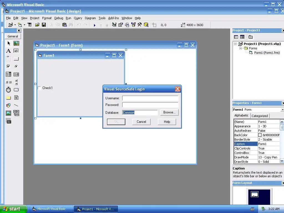Click the form thumbnail in Form Layout
Image resolution: width=284 pixels, height=213 pixels.
(255, 194)
